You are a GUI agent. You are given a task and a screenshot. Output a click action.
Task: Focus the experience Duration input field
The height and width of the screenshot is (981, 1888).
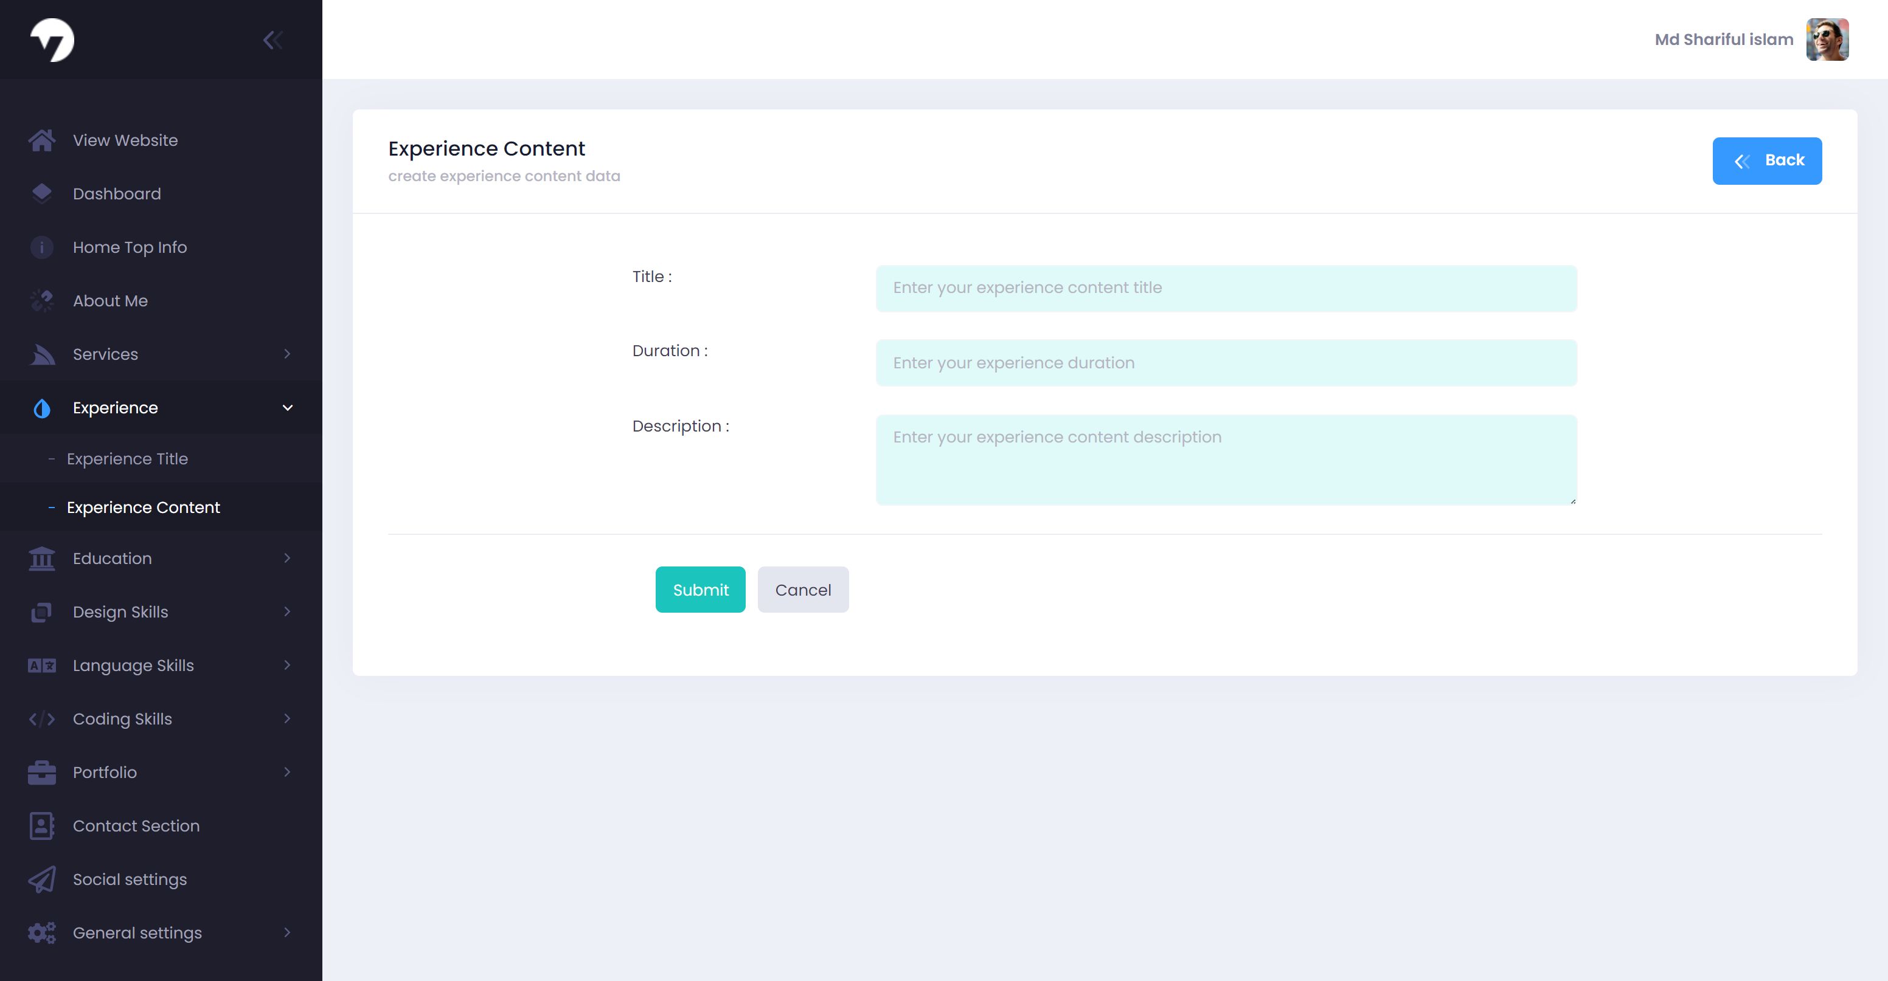(x=1226, y=363)
